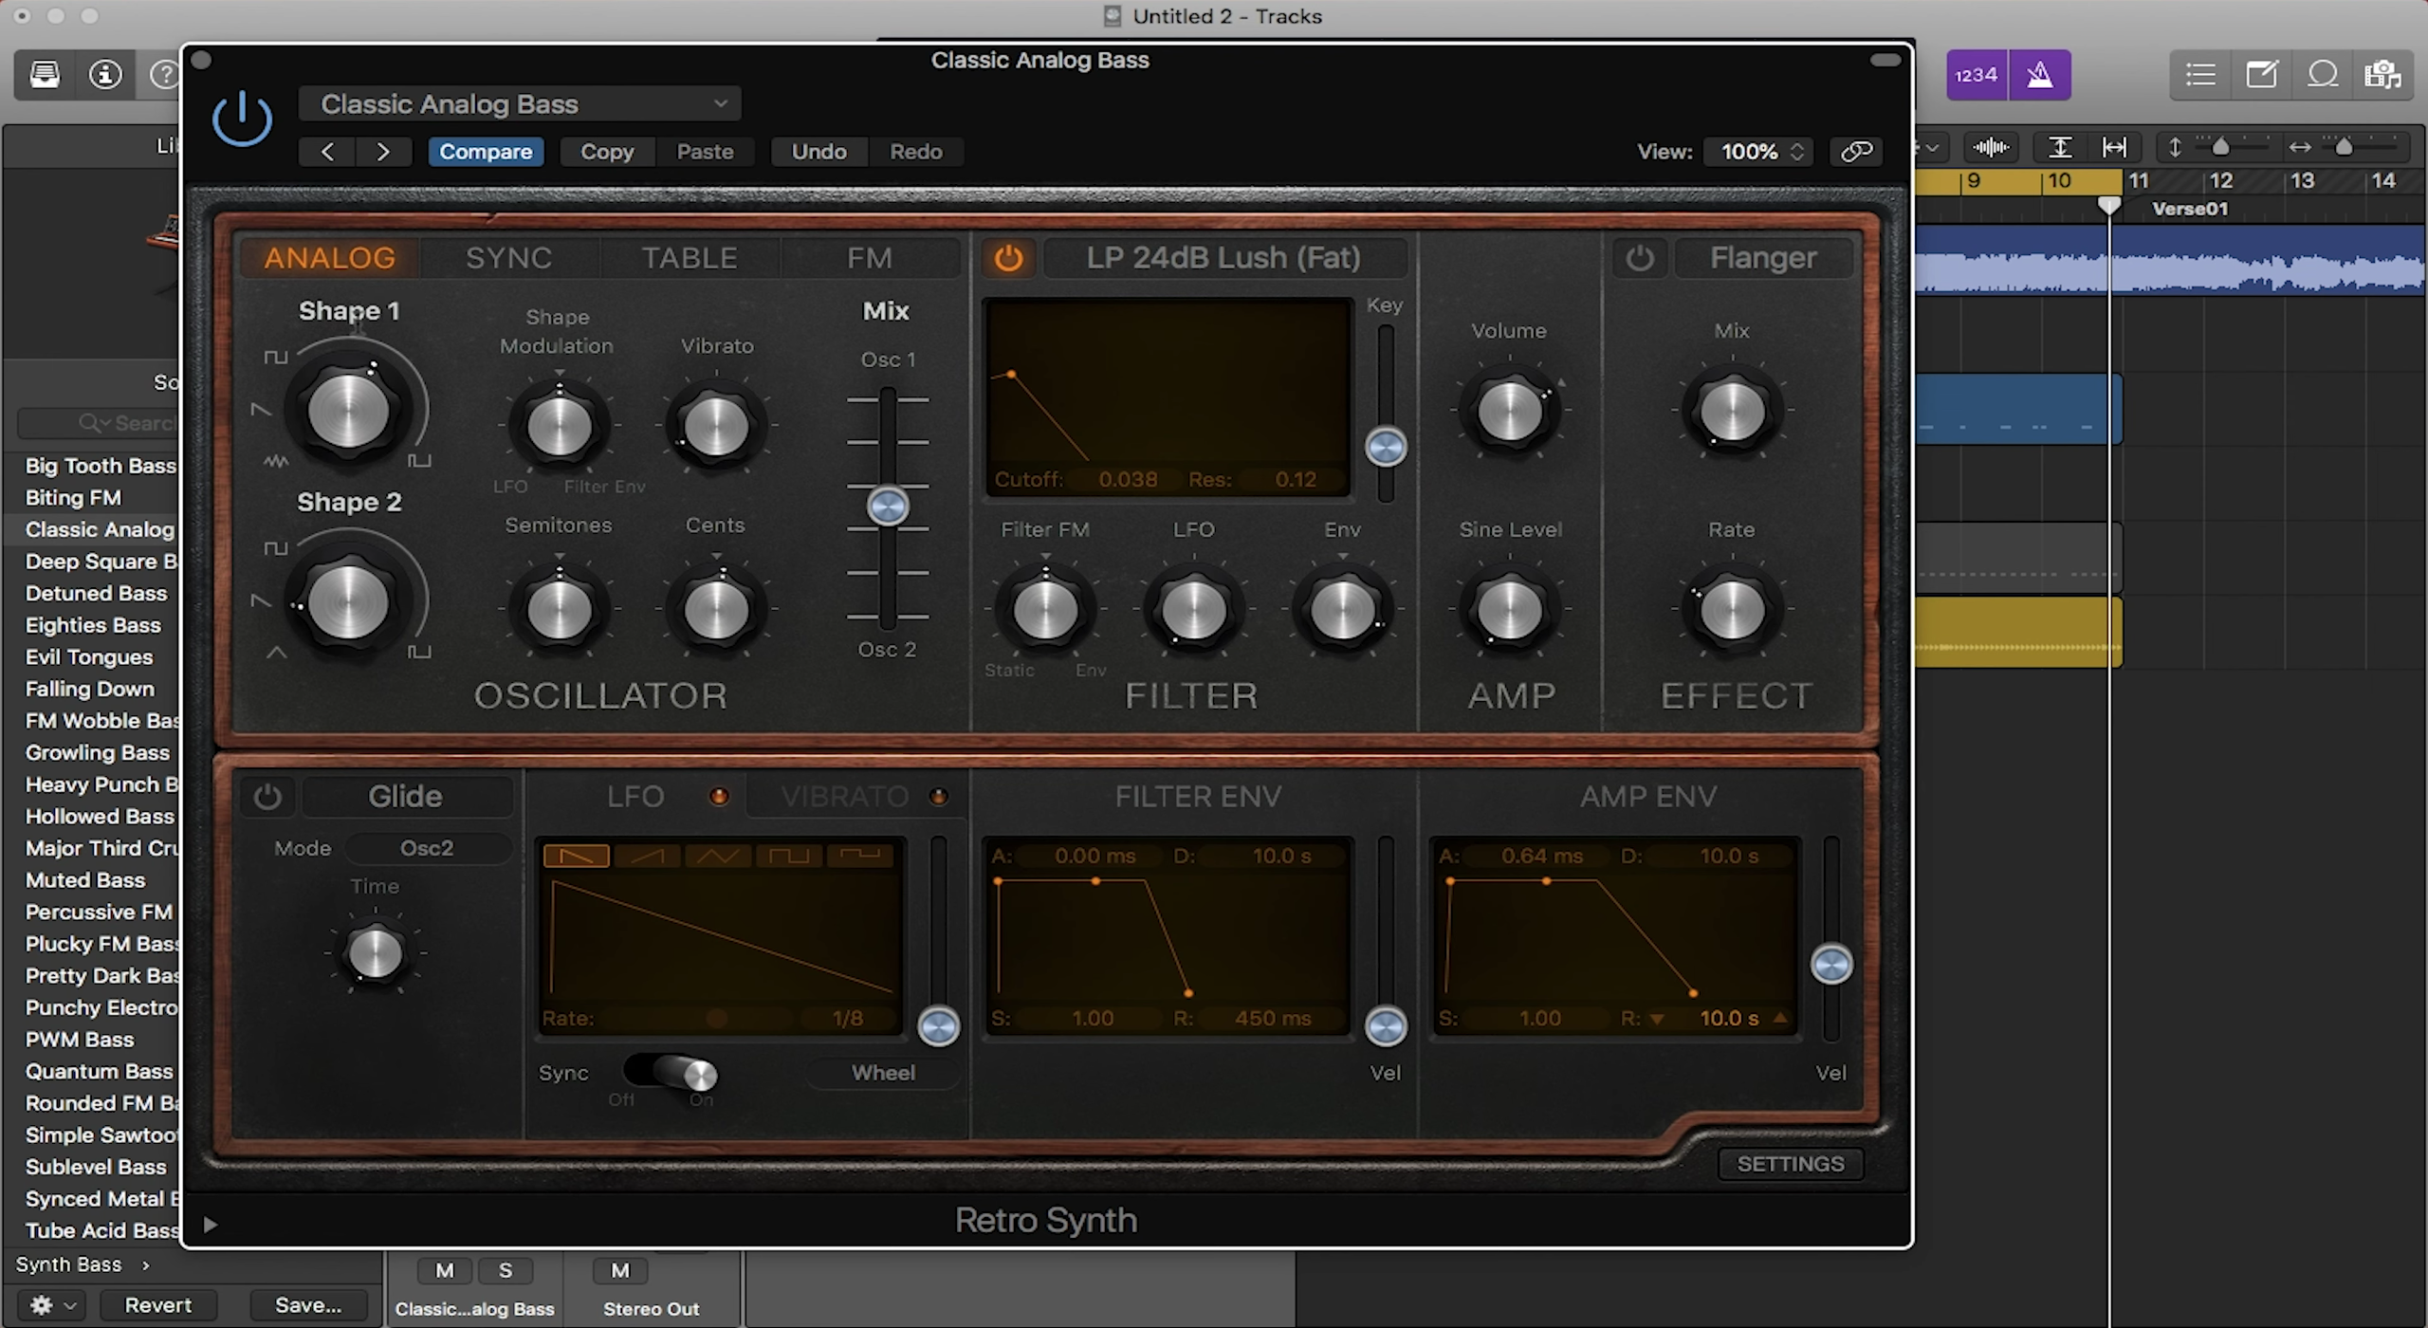Click the library Save... button
The width and height of the screenshot is (2428, 1328).
(308, 1306)
